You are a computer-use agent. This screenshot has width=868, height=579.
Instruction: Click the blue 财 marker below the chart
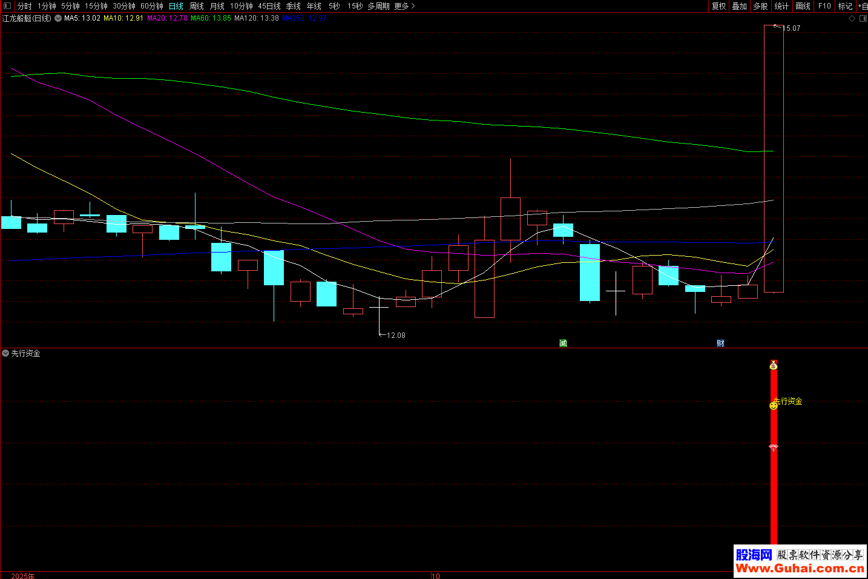pos(720,343)
